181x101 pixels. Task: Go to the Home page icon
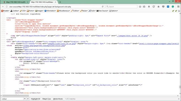(x=158, y=7)
